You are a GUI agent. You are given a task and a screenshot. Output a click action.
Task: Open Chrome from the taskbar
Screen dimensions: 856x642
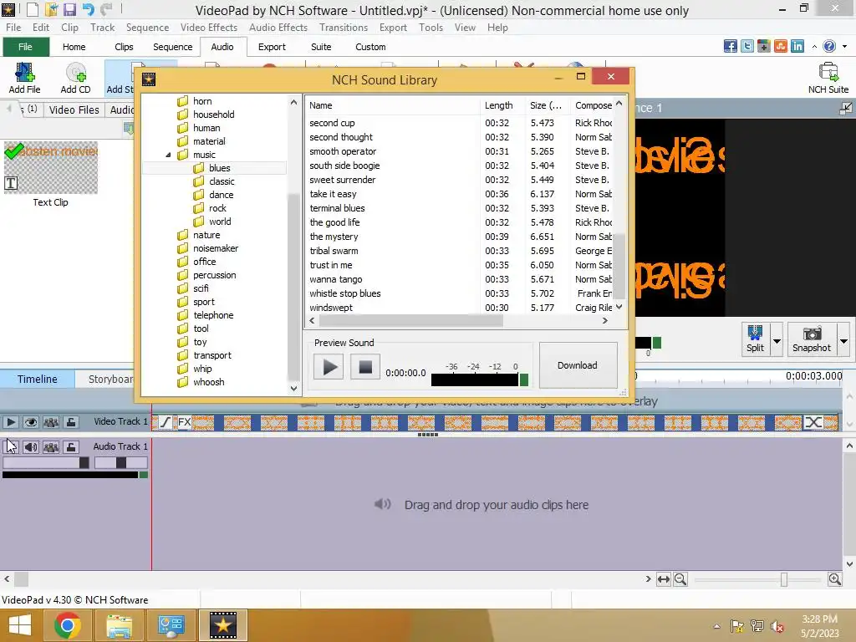[x=68, y=625]
